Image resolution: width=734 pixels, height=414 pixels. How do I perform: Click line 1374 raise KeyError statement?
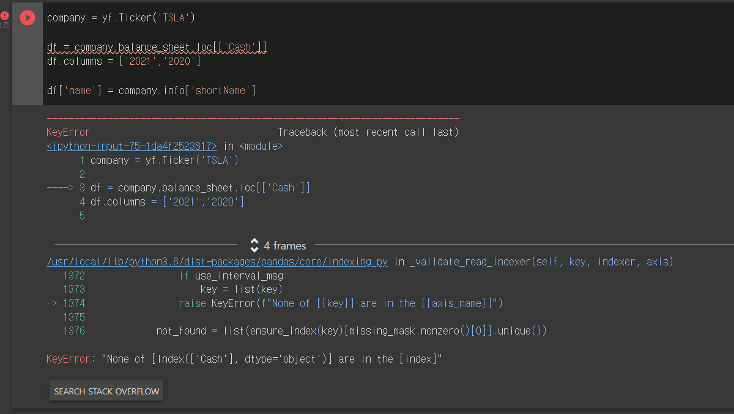tap(275, 303)
